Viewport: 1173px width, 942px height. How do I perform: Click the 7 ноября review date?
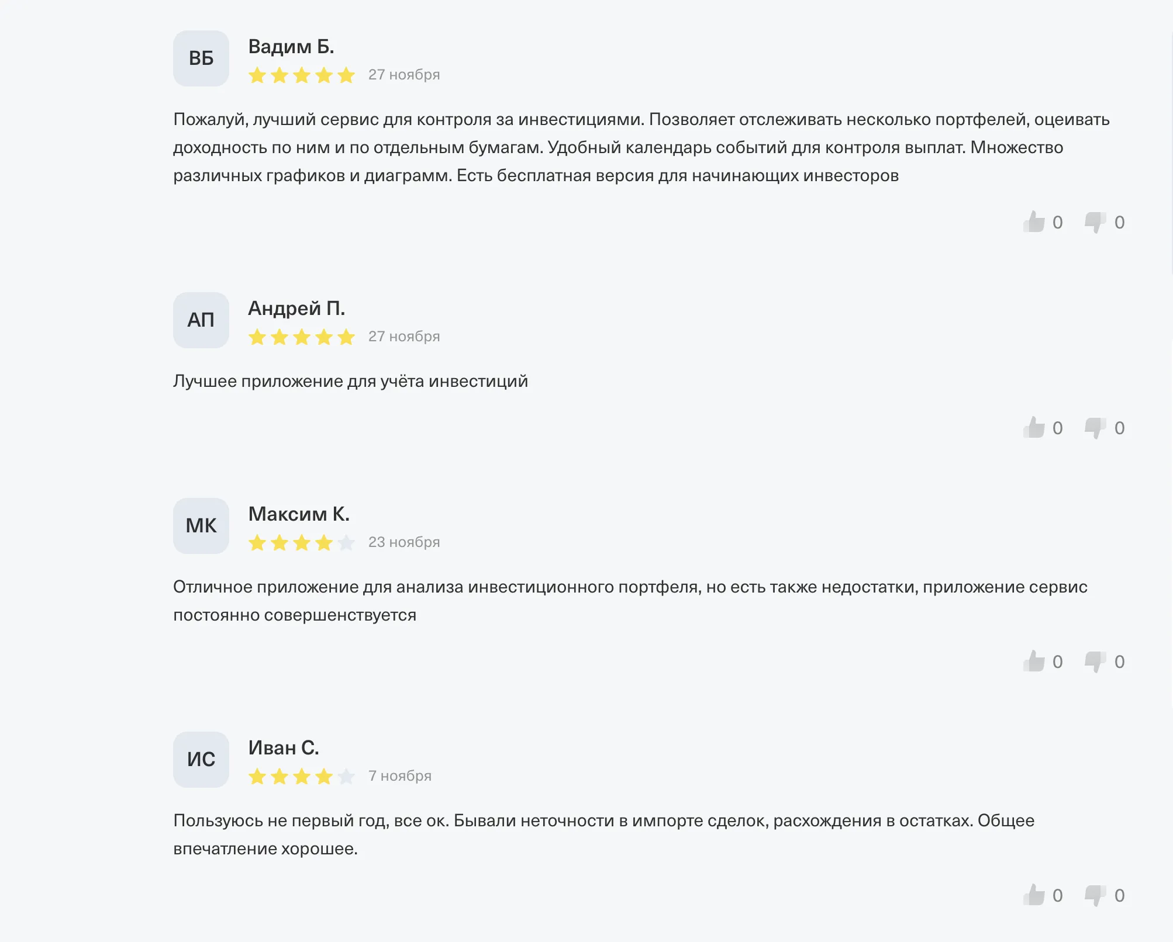[x=400, y=776]
